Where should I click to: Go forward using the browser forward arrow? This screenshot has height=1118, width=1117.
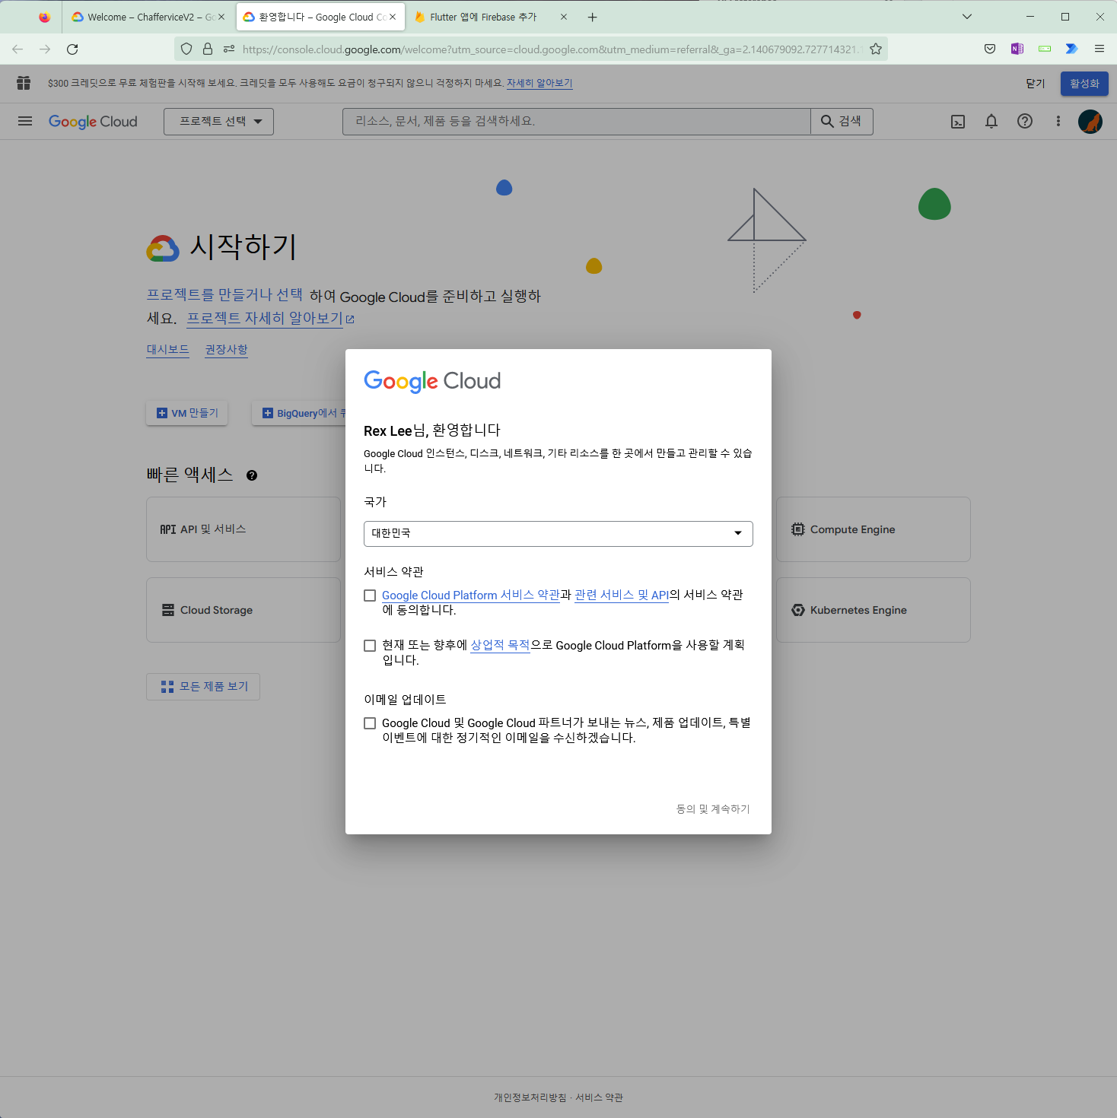[45, 49]
